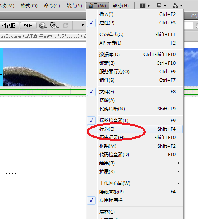This screenshot has height=219, width=198.
Task: Open the 帮助(H) menu
Action: 121,5
